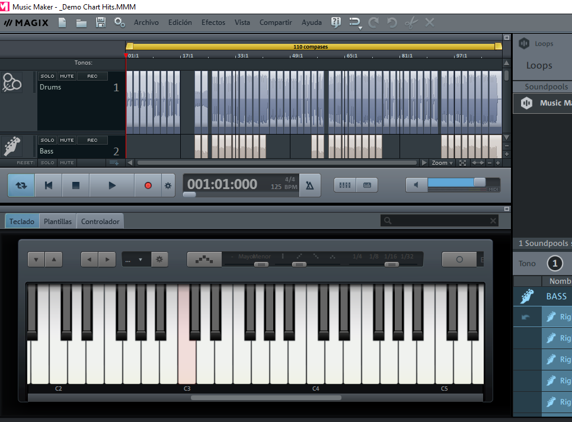The image size is (572, 422).
Task: Click the scissors cut icon
Action: tap(411, 23)
